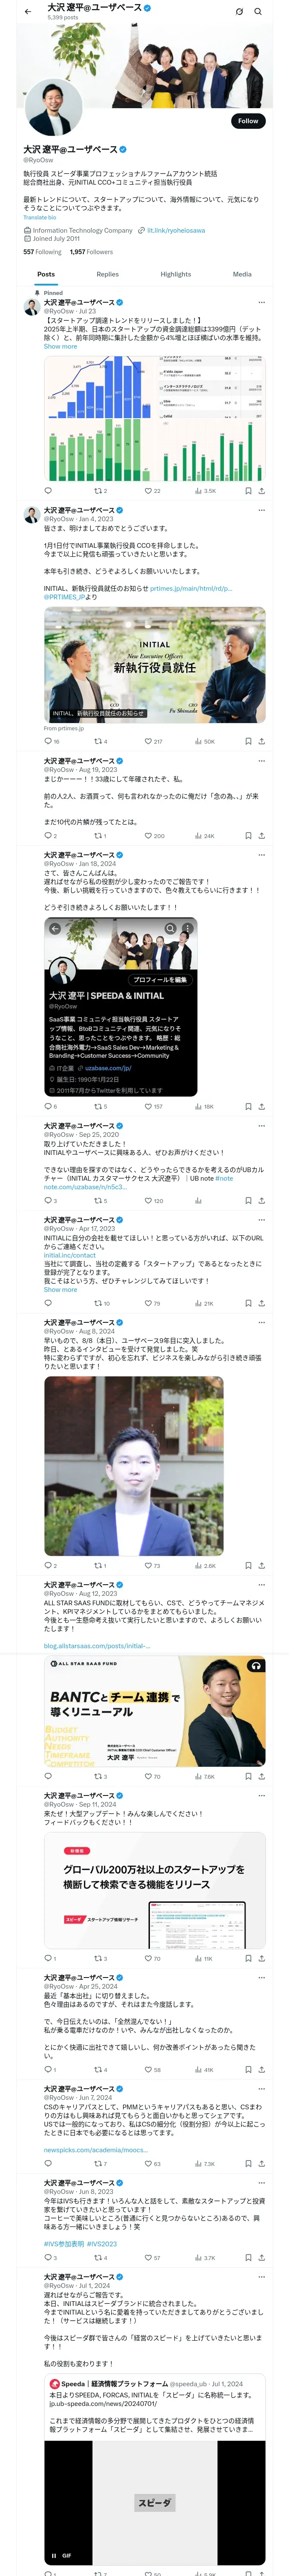This screenshot has width=289, height=2576.
Task: Expand pinned post with Show more
Action: click(x=60, y=347)
